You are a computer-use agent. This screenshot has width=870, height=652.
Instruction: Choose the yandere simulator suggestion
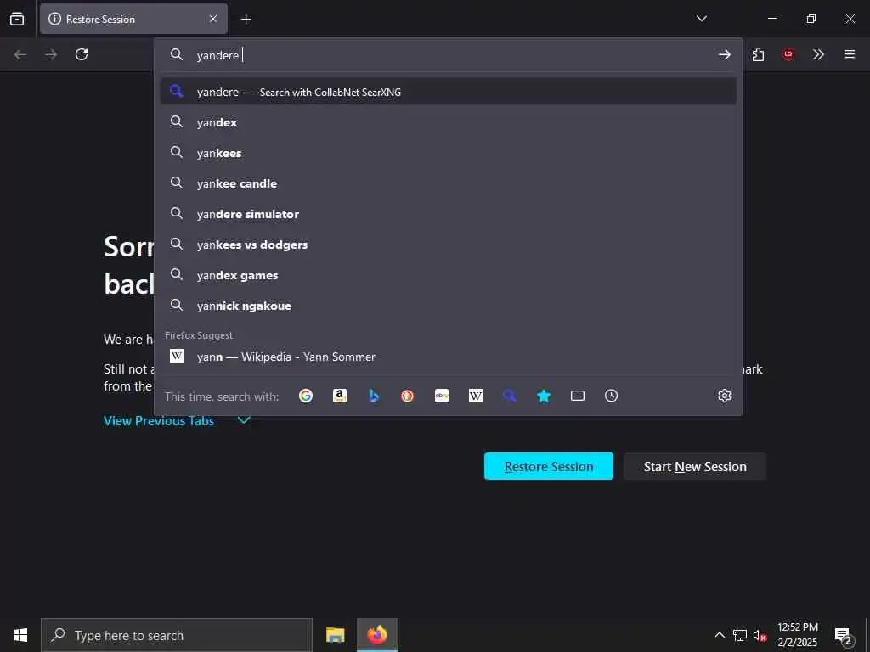(449, 214)
